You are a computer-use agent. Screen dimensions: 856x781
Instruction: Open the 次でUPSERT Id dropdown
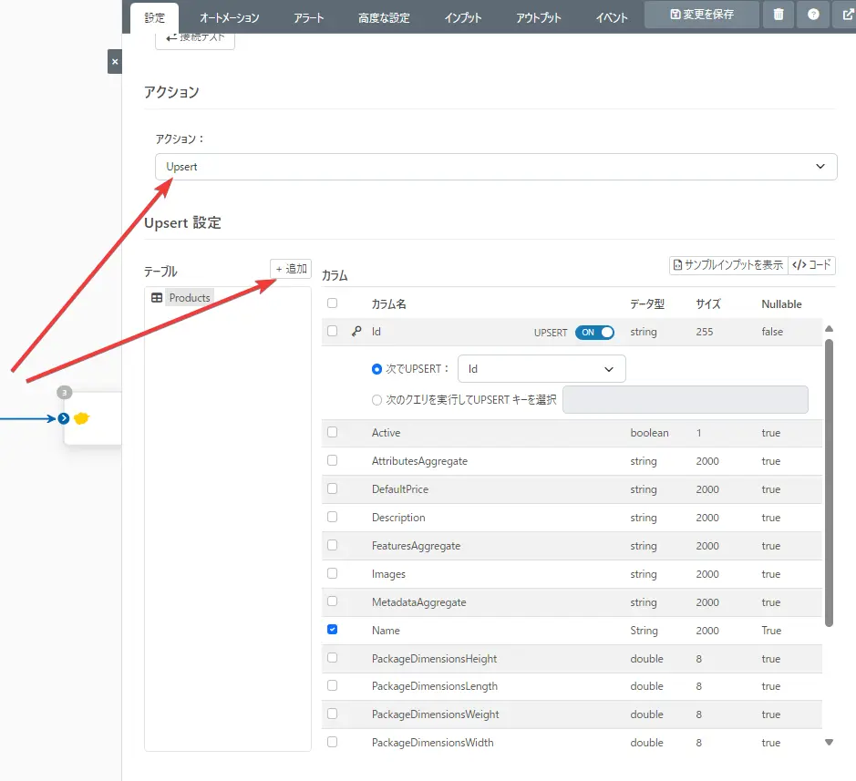(x=541, y=369)
